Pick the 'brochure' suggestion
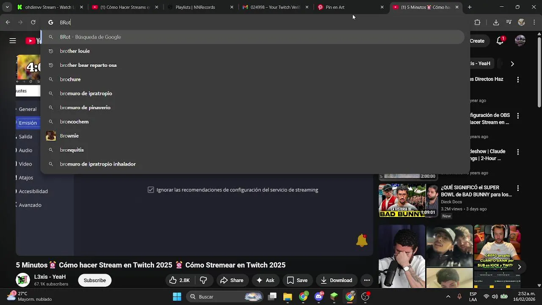This screenshot has height=305, width=542. pyautogui.click(x=253, y=79)
